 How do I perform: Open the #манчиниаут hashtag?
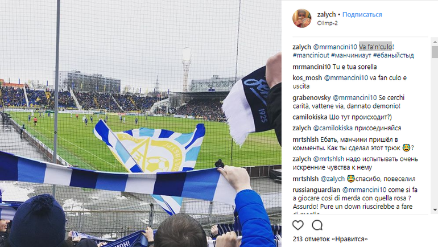351,55
